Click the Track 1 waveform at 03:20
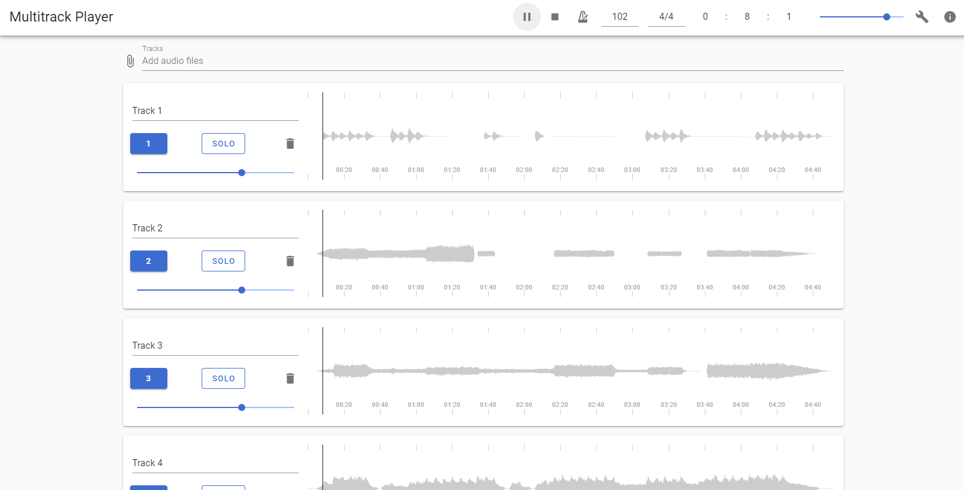Screen dimensions: 964x490 point(669,136)
